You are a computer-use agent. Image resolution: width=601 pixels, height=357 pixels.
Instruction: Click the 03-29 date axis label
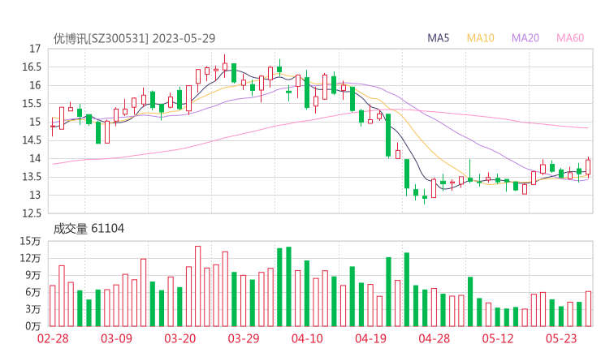pos(244,338)
